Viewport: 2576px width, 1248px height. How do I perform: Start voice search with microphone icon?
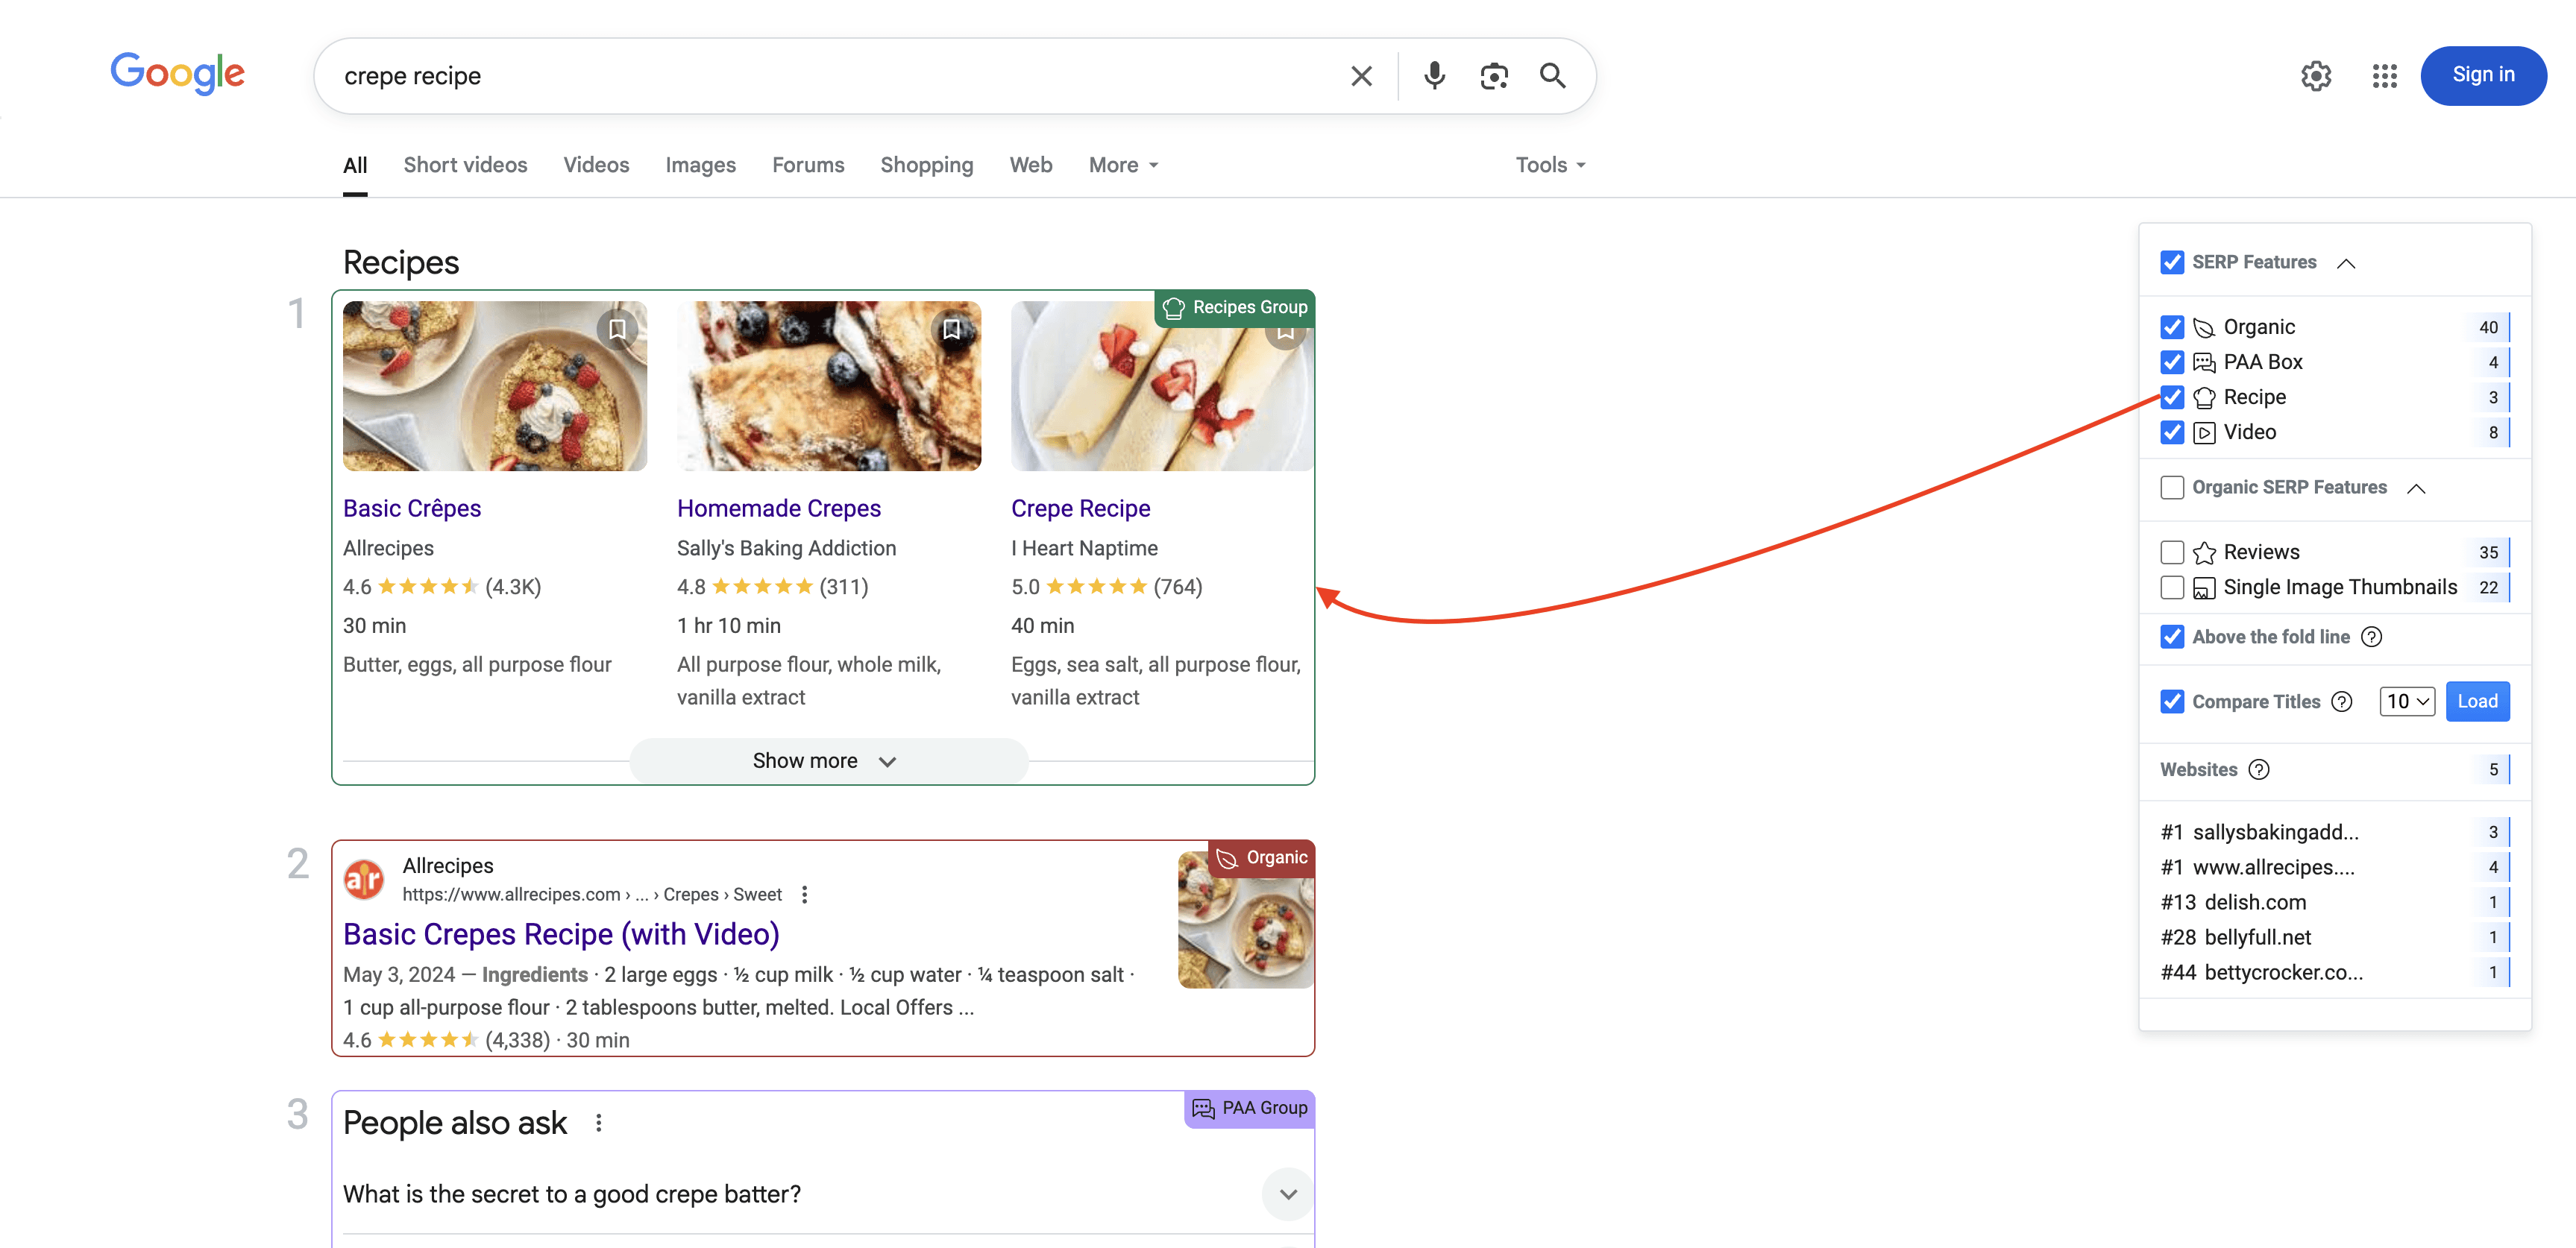[1434, 76]
